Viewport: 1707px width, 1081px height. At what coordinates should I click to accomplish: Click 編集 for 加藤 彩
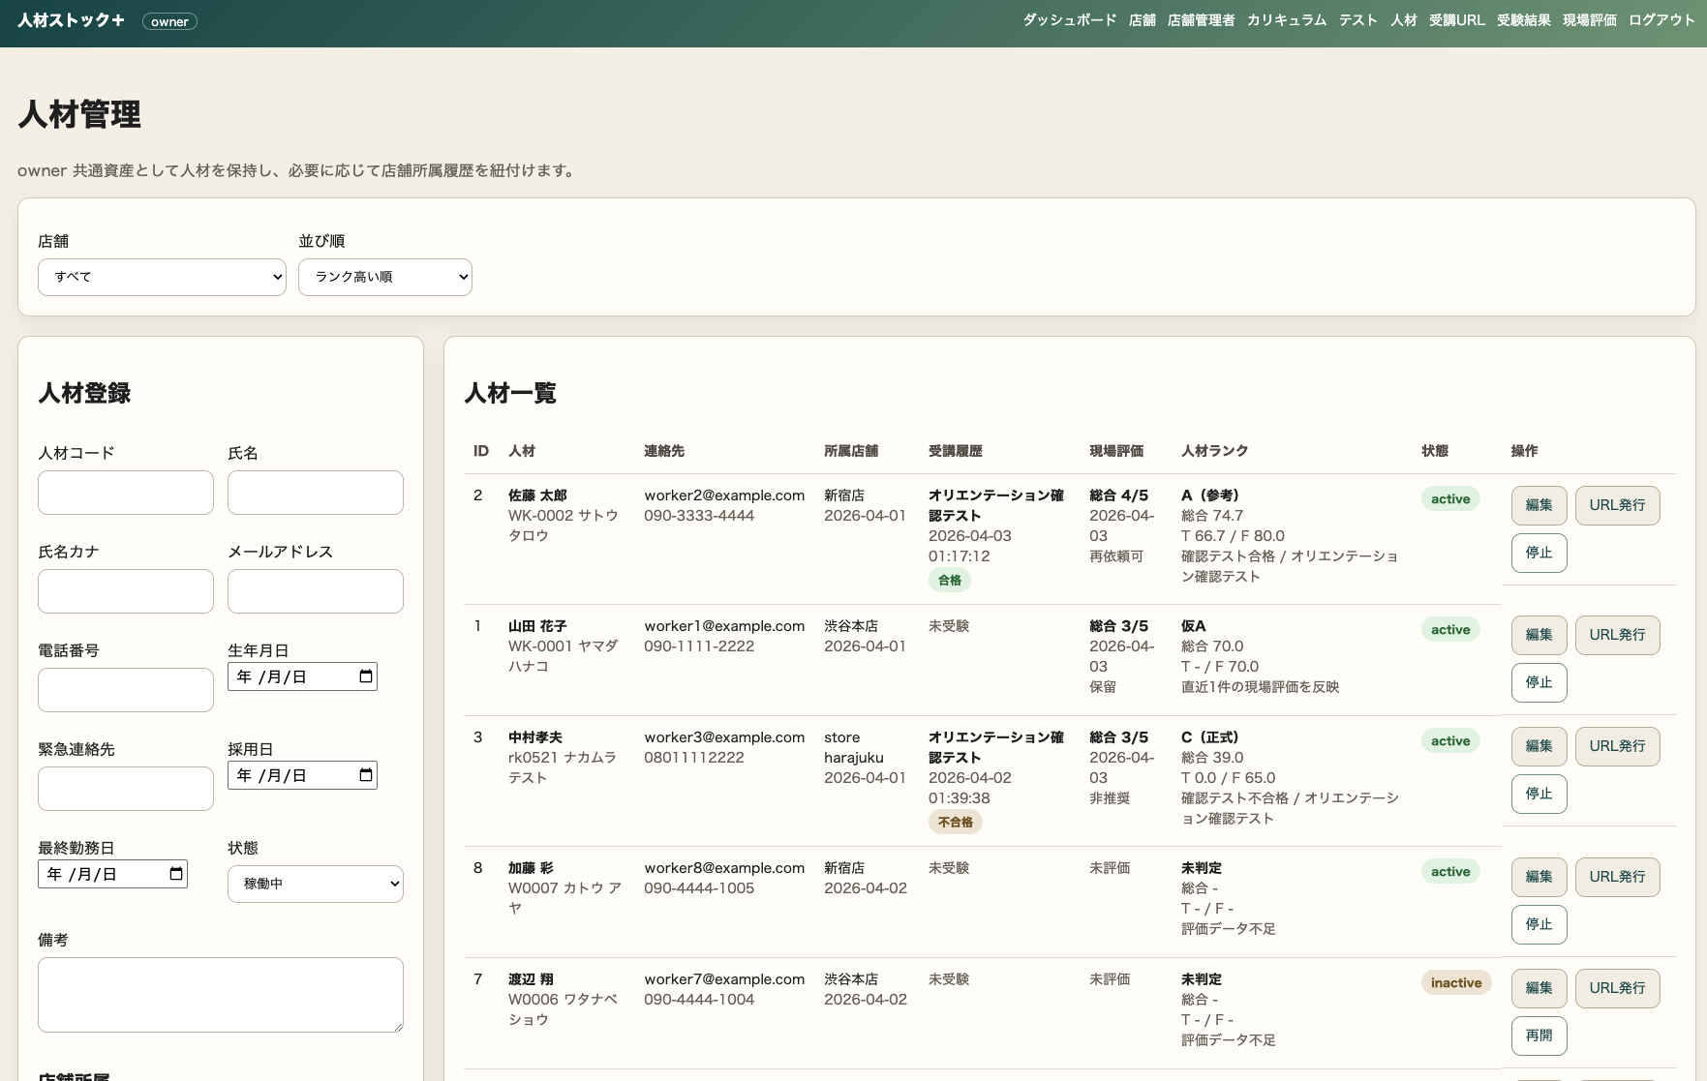pos(1539,877)
